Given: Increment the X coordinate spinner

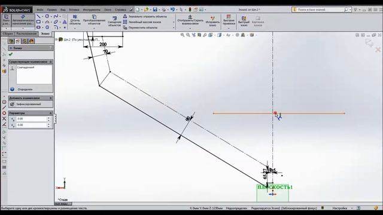Looking at the screenshot, I should click(48, 118).
